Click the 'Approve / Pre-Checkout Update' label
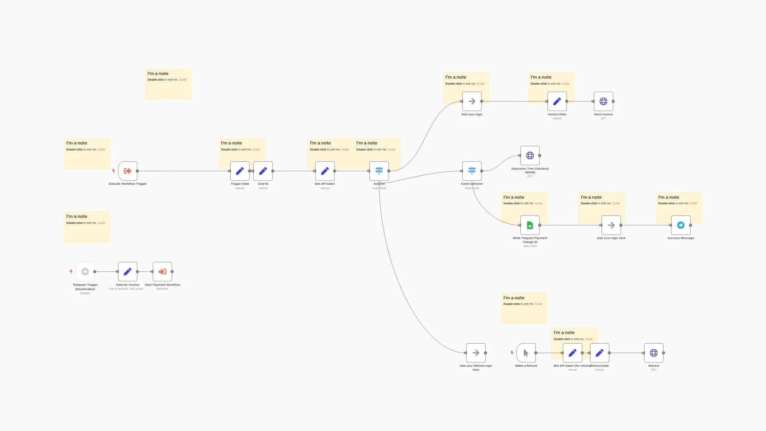This screenshot has width=766, height=431. 530,170
